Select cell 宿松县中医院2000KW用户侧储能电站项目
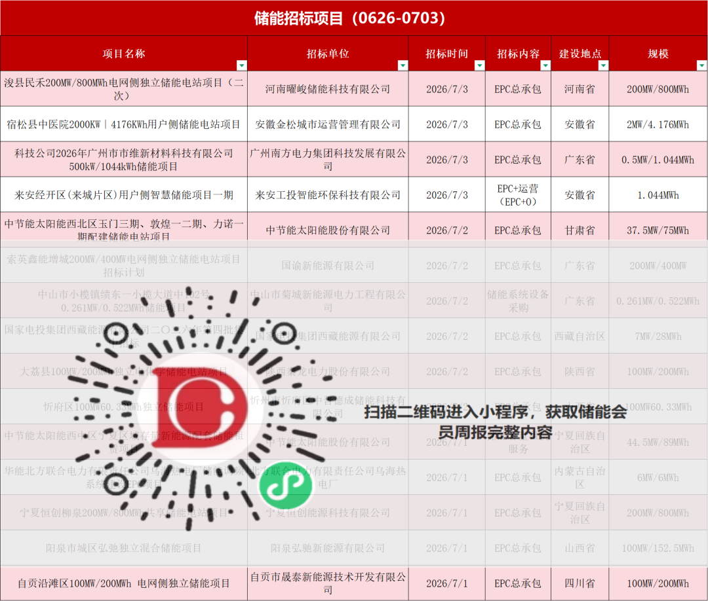The image size is (708, 601). [x=124, y=124]
